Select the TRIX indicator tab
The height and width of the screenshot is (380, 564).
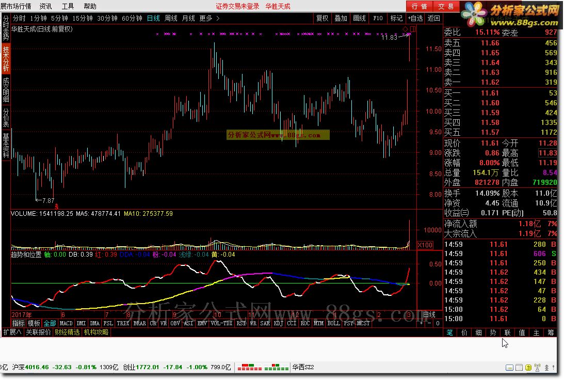point(123,323)
